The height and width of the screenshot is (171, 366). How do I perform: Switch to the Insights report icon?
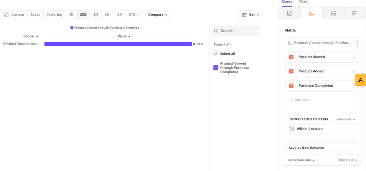(290, 13)
